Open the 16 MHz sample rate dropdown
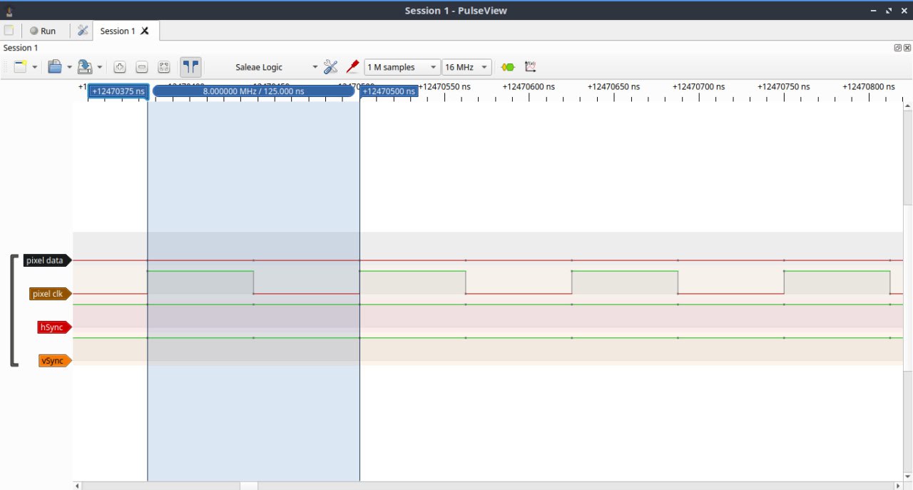The image size is (913, 490). click(466, 67)
